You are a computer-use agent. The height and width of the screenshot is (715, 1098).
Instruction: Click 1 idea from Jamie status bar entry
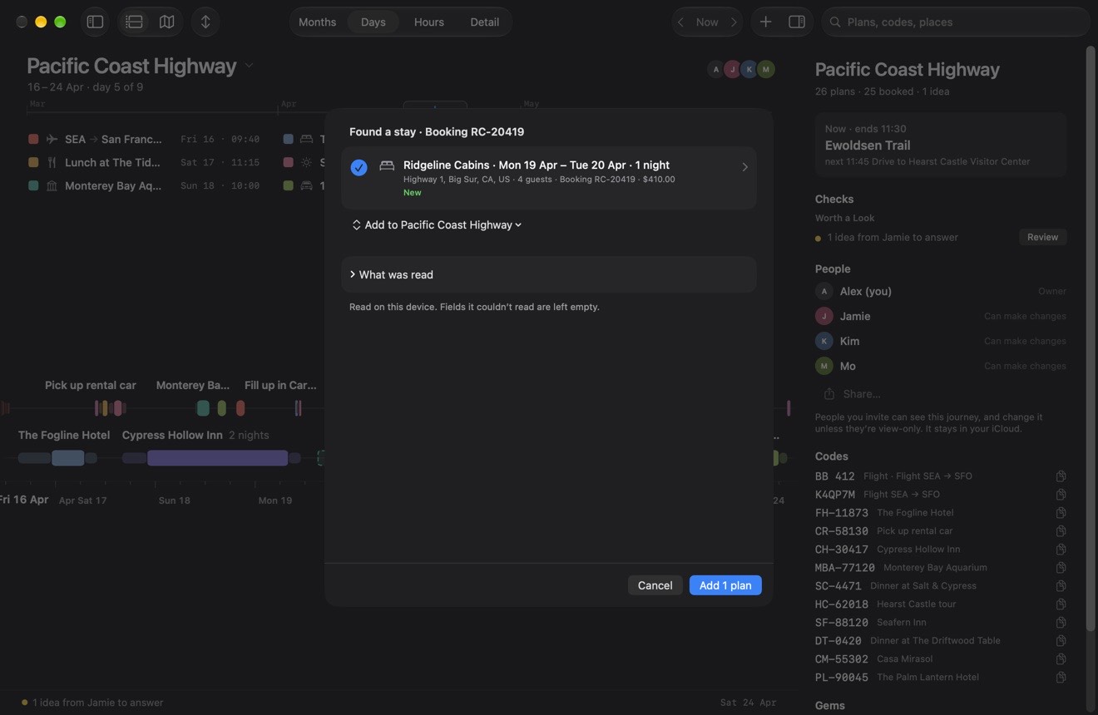point(92,703)
